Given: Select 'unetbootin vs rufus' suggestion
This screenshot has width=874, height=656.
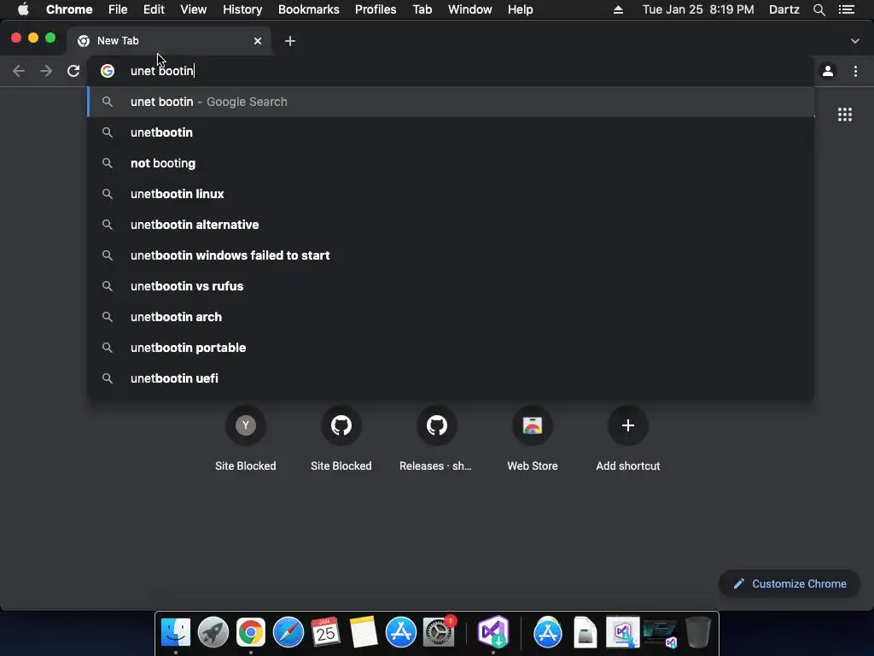Looking at the screenshot, I should (451, 285).
